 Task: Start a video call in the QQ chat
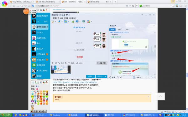(59, 21)
